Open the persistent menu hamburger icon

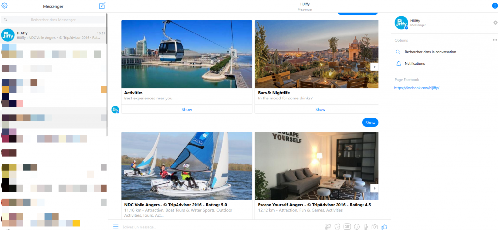point(116,227)
